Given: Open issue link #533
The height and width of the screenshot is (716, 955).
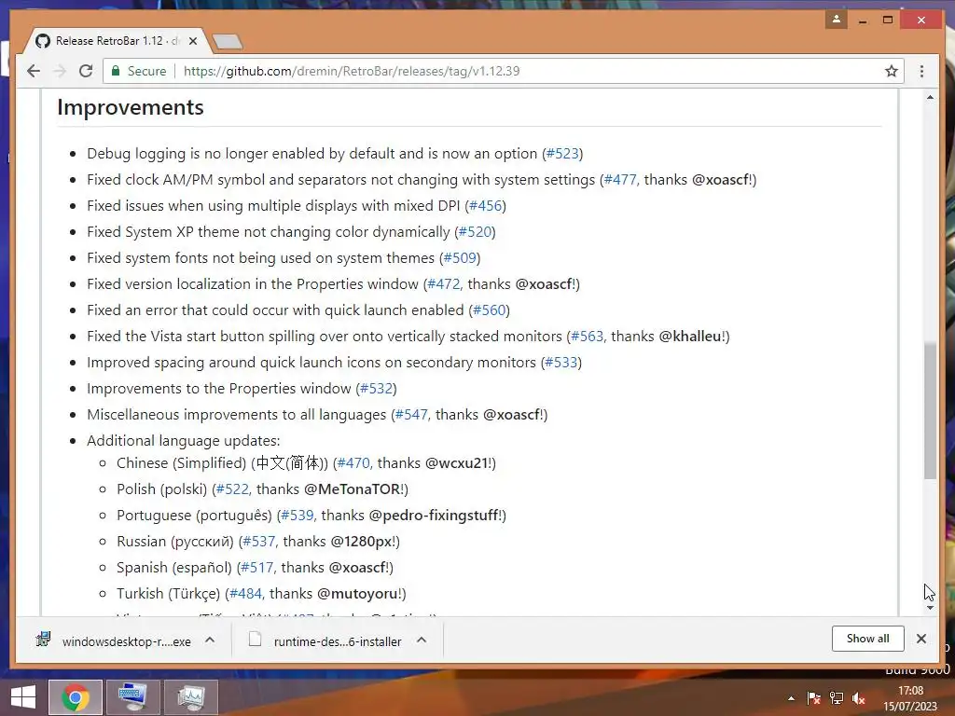Looking at the screenshot, I should coord(561,363).
